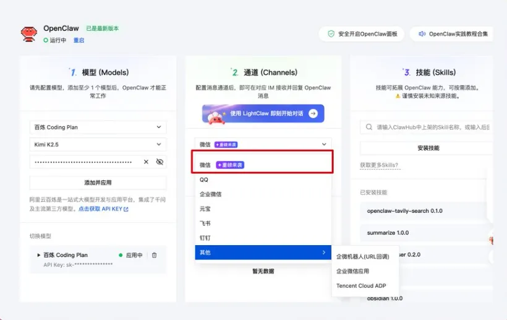Choose 企微机器人(URL回调) from the submenu
The width and height of the screenshot is (507, 320).
pyautogui.click(x=365, y=257)
